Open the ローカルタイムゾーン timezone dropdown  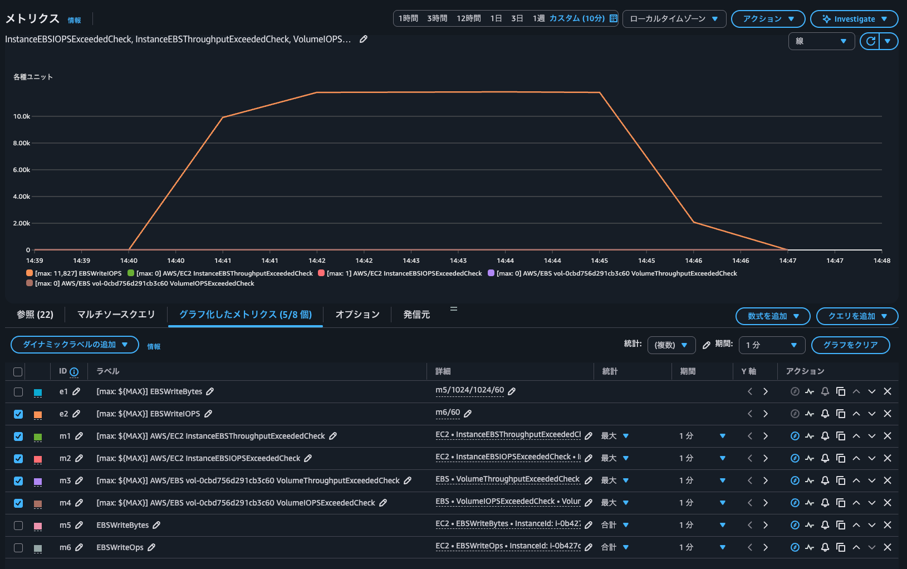674,19
